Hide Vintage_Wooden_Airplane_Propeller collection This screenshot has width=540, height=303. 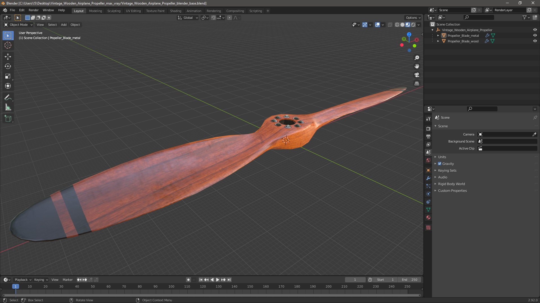(535, 30)
